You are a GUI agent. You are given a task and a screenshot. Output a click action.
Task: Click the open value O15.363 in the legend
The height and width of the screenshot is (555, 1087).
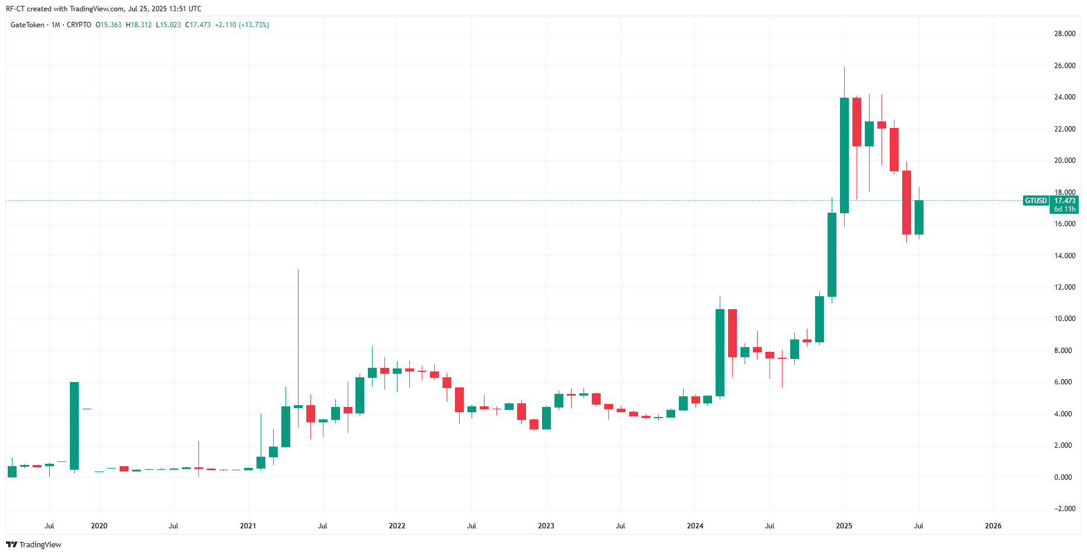[x=108, y=25]
